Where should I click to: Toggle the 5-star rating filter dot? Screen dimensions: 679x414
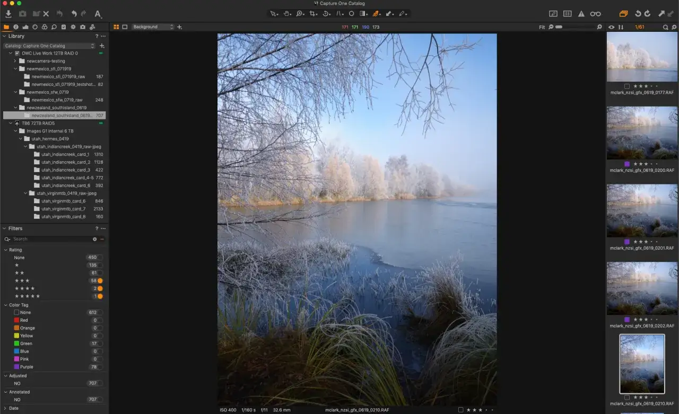(x=100, y=296)
